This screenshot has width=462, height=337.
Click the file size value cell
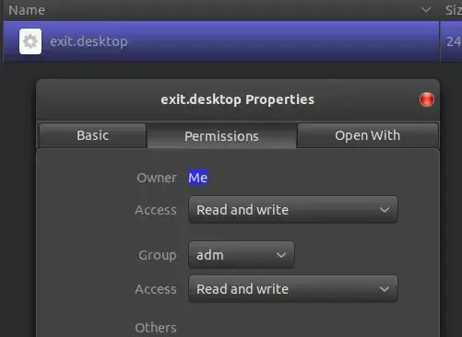point(452,41)
